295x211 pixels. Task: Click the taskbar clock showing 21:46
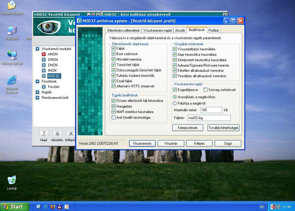tap(287, 207)
